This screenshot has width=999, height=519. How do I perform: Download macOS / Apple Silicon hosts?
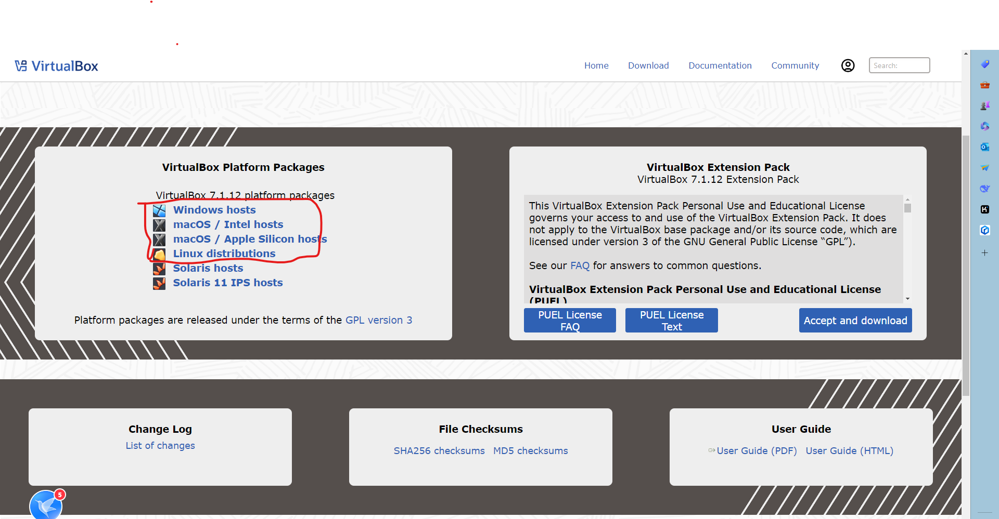point(250,239)
